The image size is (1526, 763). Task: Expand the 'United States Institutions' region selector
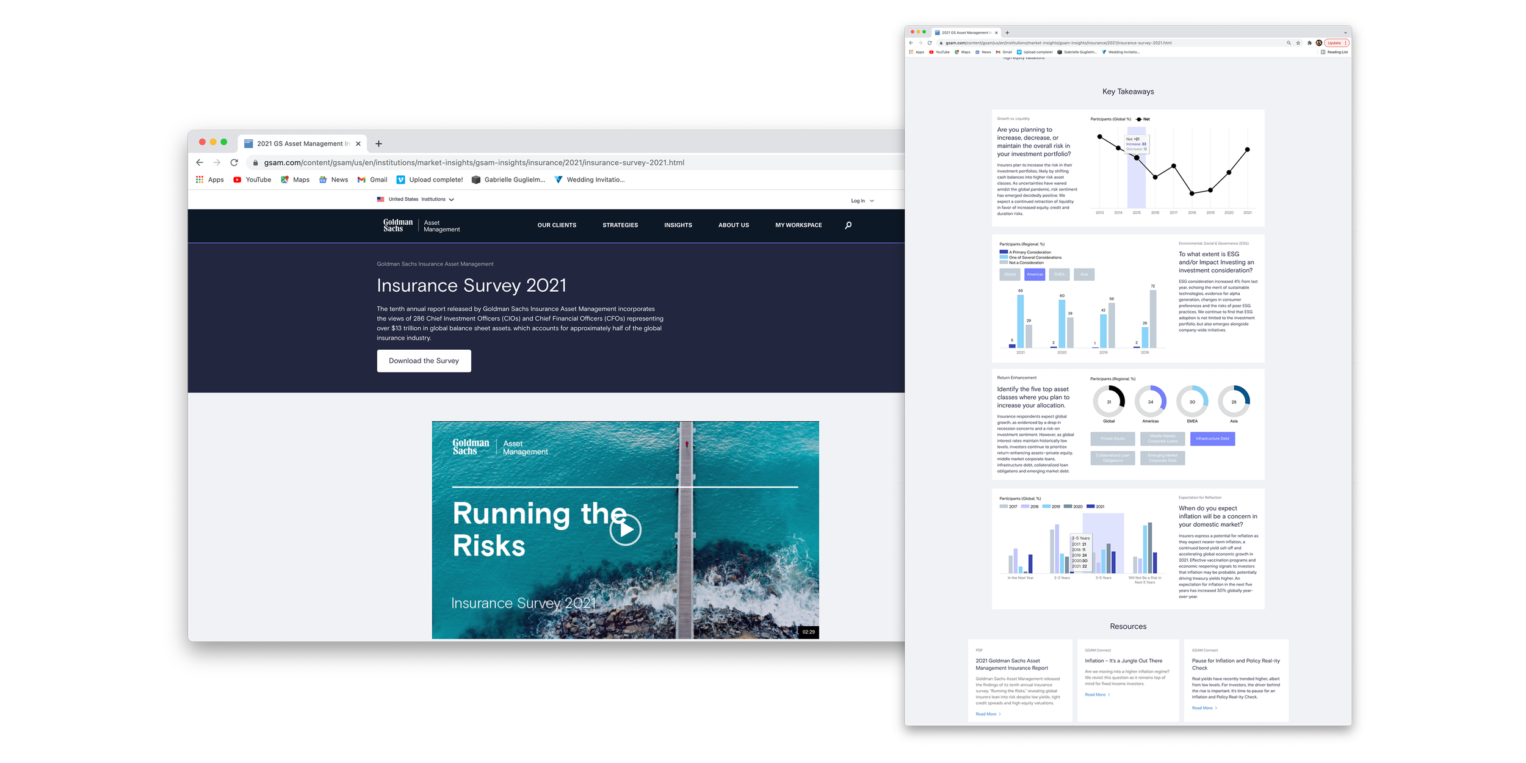click(416, 199)
